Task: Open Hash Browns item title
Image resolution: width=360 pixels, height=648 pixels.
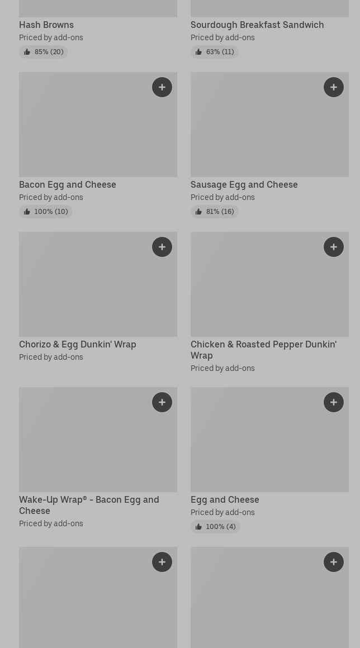Action: 46,25
